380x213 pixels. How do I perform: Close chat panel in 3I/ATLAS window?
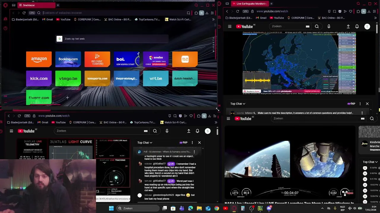(199, 143)
